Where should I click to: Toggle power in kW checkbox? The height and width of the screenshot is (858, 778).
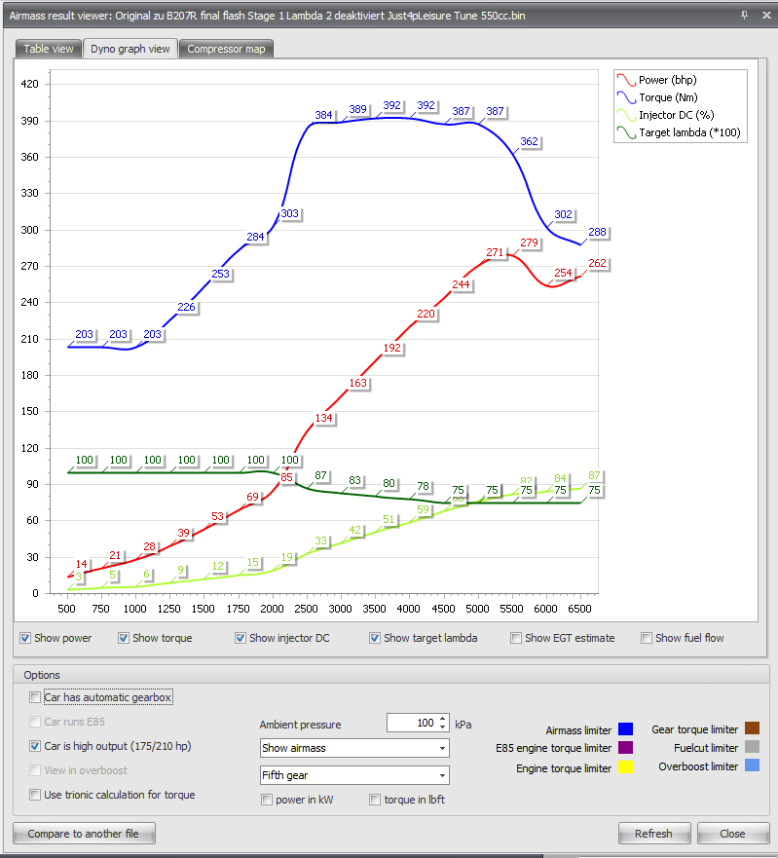[x=267, y=800]
